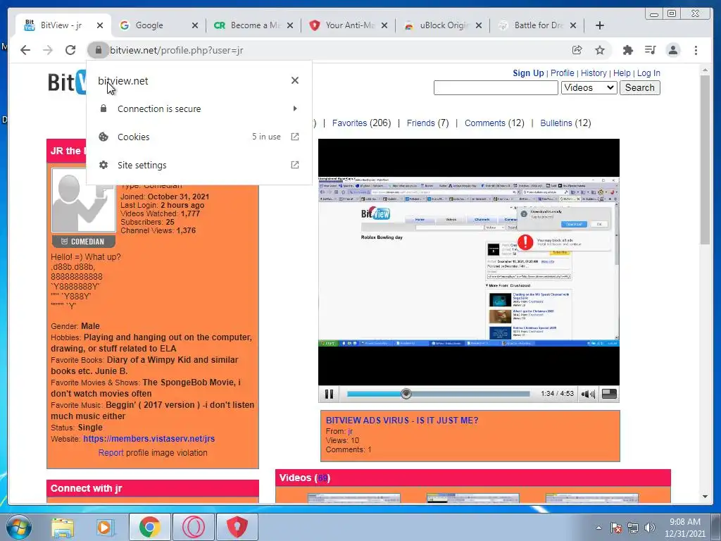The width and height of the screenshot is (721, 541).
Task: Close the Google tab
Action: [195, 25]
